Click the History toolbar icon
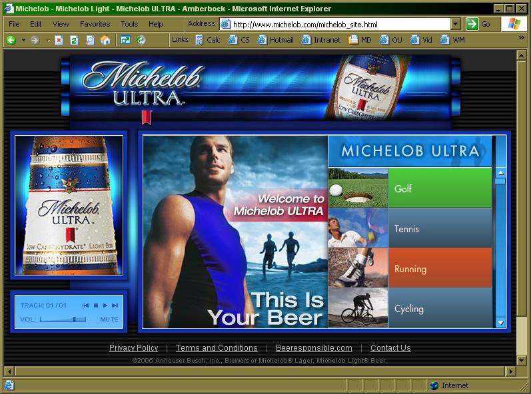This screenshot has width=531, height=394. point(141,40)
